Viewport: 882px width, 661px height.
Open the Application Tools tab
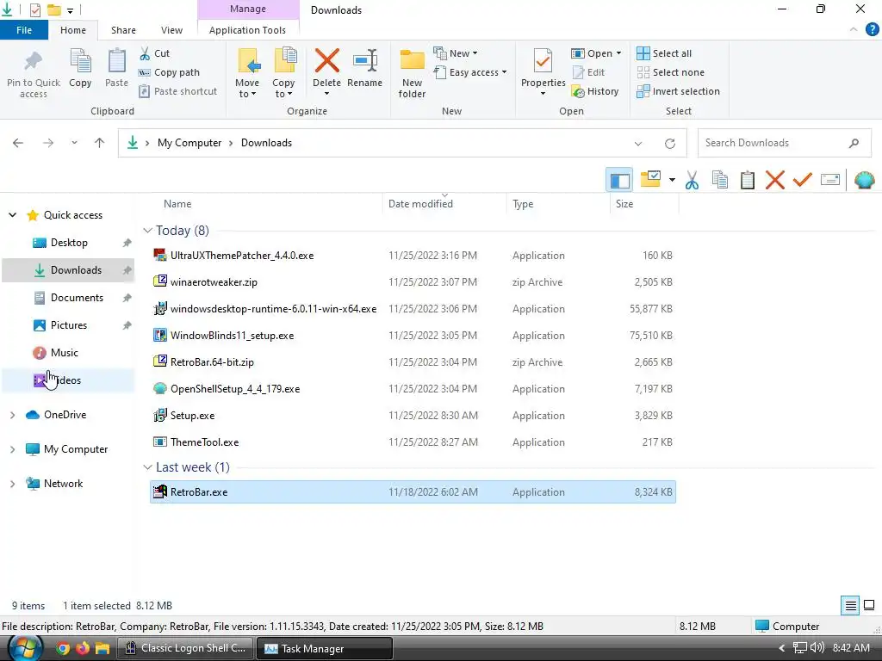coord(247,30)
